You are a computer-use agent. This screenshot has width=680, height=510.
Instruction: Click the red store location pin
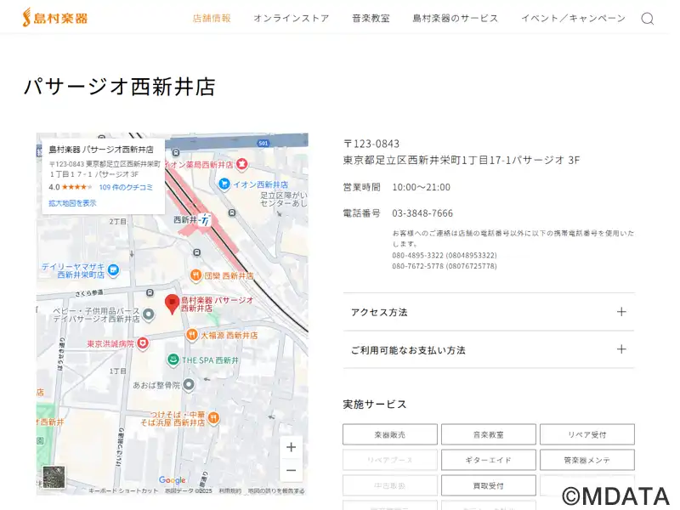(173, 303)
